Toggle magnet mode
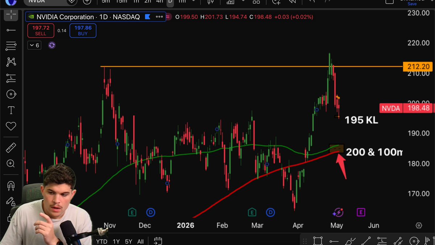The height and width of the screenshot is (245, 435). click(x=11, y=186)
